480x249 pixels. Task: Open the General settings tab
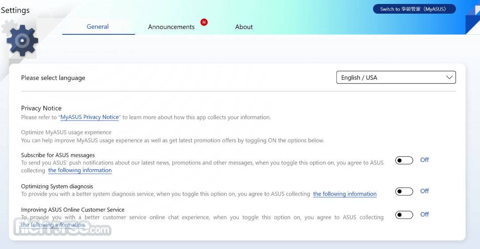[98, 26]
